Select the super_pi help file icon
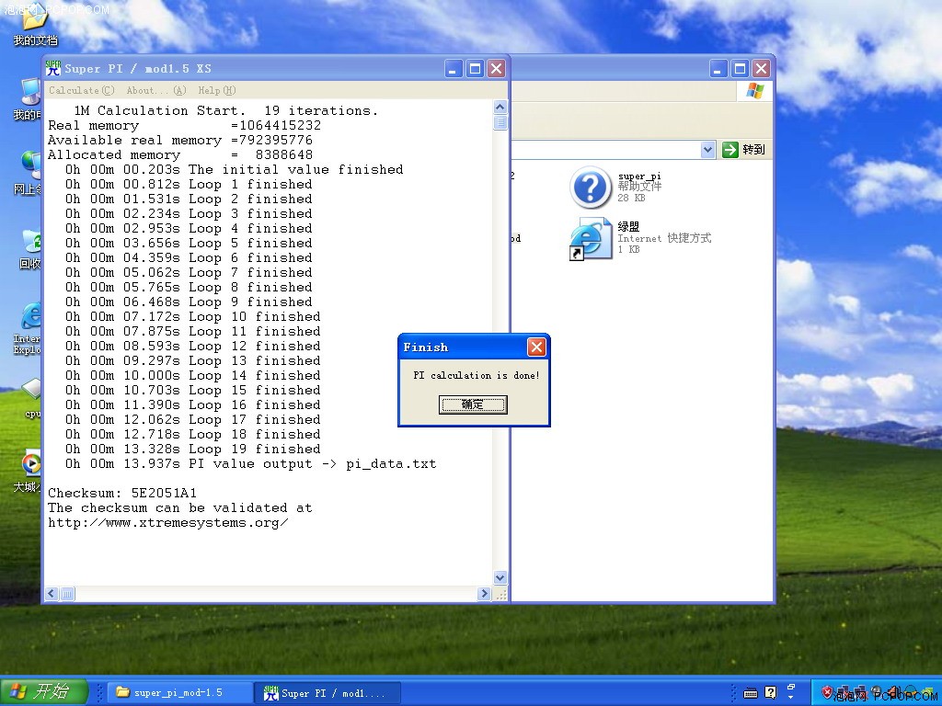942x706 pixels. (x=590, y=188)
